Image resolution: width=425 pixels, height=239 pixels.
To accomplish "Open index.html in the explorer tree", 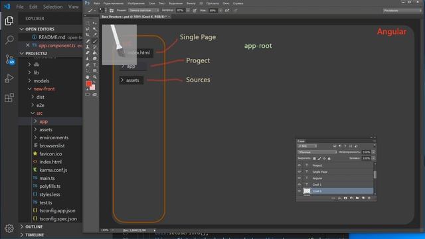I will point(50,162).
